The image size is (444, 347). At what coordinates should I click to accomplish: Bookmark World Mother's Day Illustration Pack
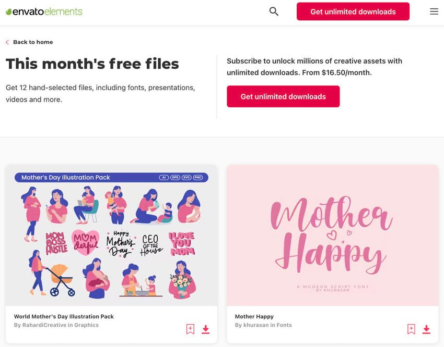pos(190,329)
